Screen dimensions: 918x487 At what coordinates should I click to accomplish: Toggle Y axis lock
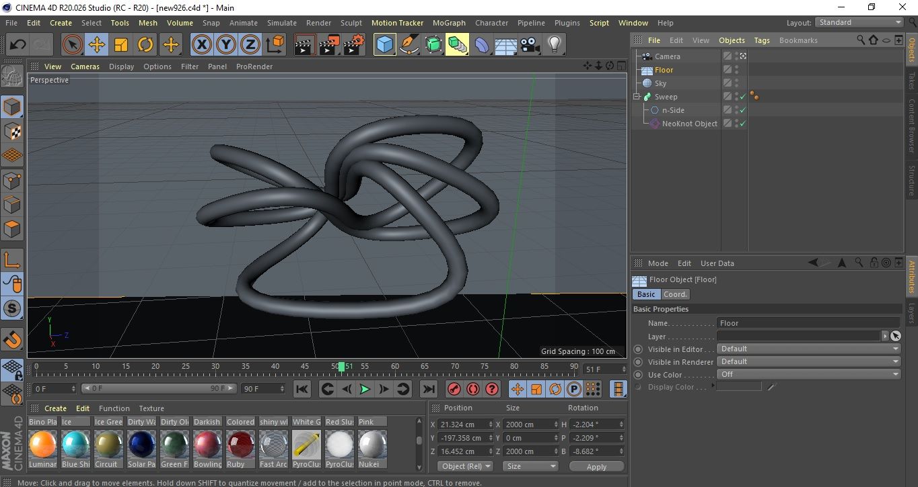(x=226, y=45)
